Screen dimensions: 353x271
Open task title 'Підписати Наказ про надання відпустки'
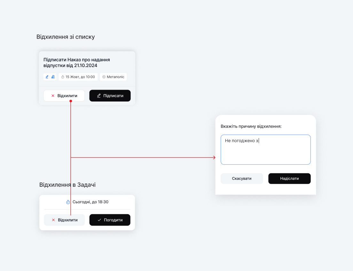(77, 63)
